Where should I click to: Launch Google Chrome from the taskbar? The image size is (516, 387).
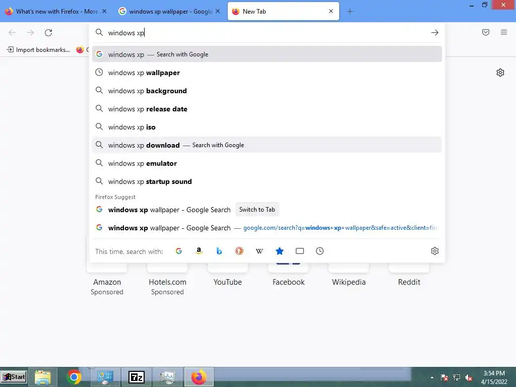[74, 377]
